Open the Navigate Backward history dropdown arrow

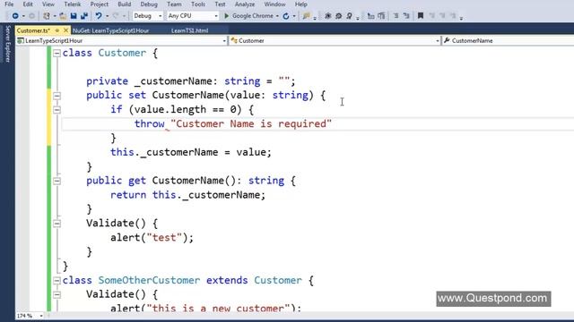pos(23,16)
